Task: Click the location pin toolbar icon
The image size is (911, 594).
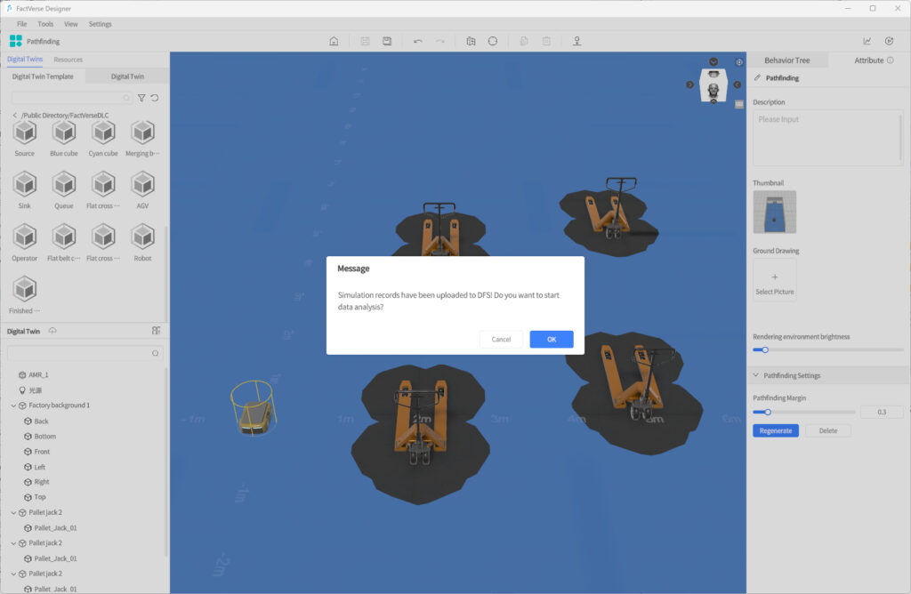Action: pos(576,41)
